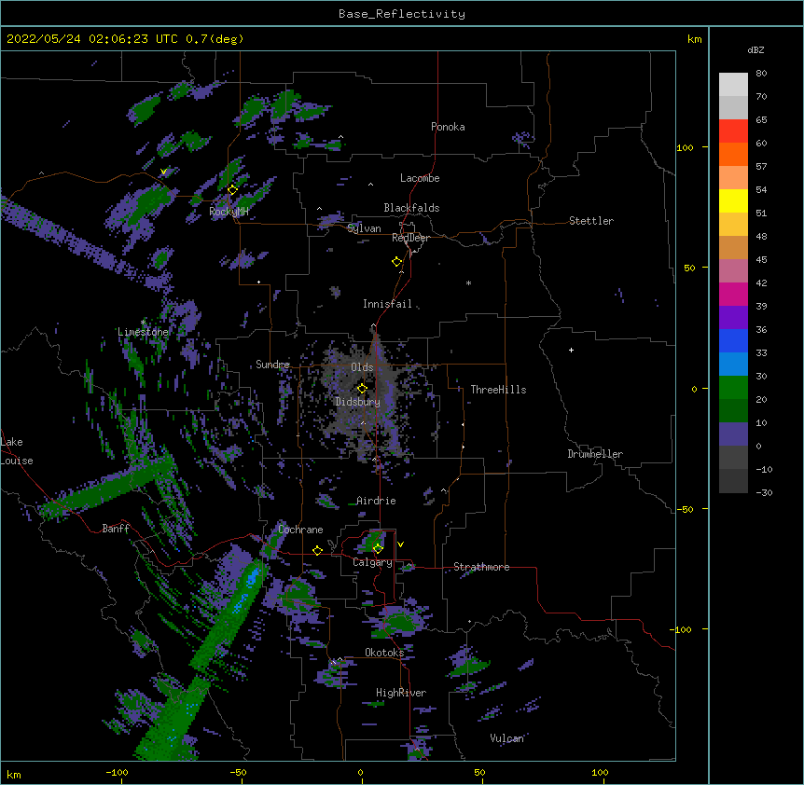
Task: Click the yellow diamond marker south of RedDeer
Action: (397, 262)
